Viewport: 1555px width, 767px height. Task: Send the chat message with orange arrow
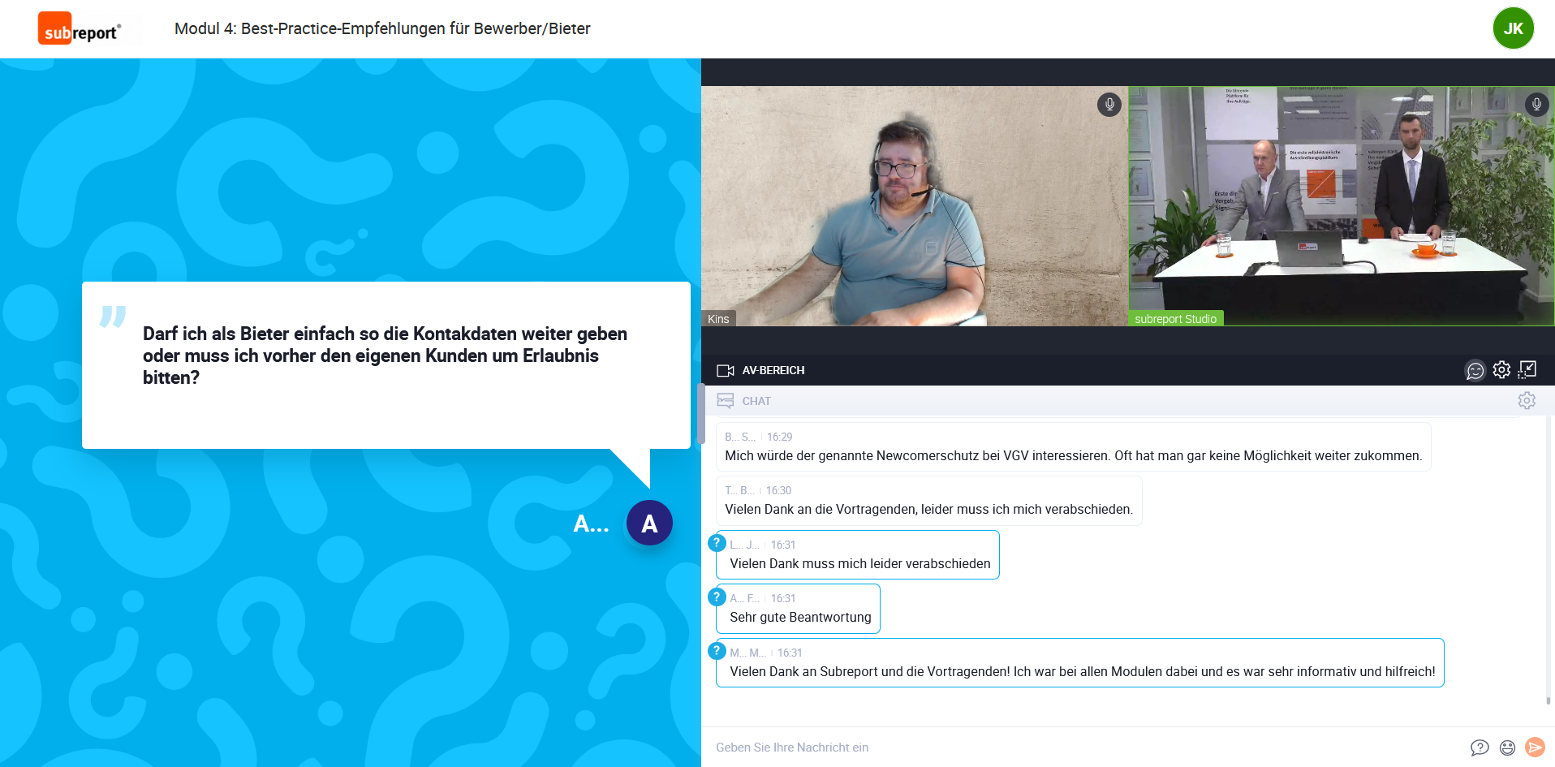1535,748
